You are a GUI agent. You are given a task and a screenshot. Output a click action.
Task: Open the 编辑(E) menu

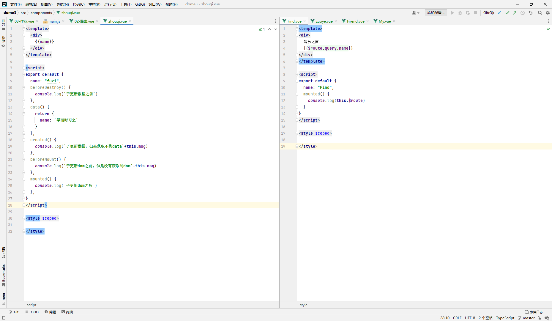[31, 4]
